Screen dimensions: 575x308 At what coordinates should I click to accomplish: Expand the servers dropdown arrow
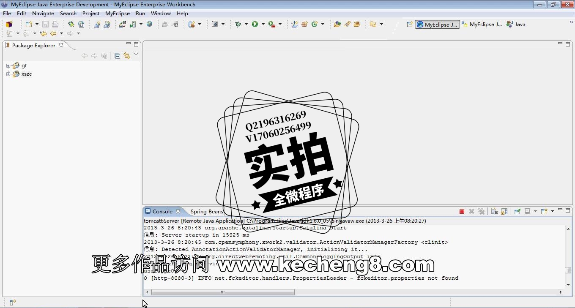tap(141, 24)
